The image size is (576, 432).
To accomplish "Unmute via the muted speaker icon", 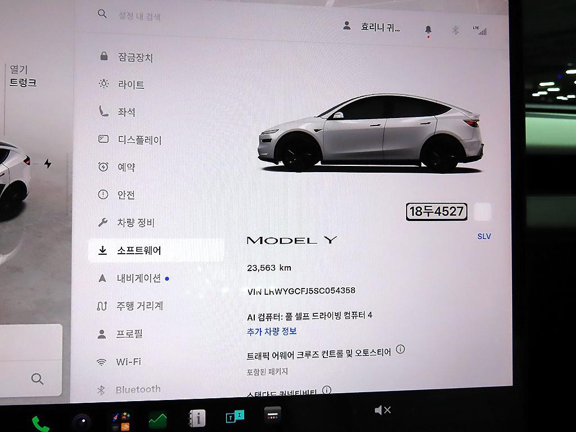I will [382, 410].
